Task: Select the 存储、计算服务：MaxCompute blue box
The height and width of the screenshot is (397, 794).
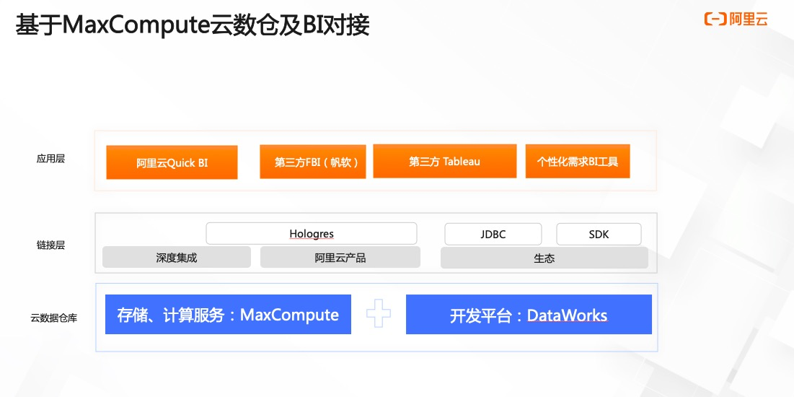Action: (228, 315)
